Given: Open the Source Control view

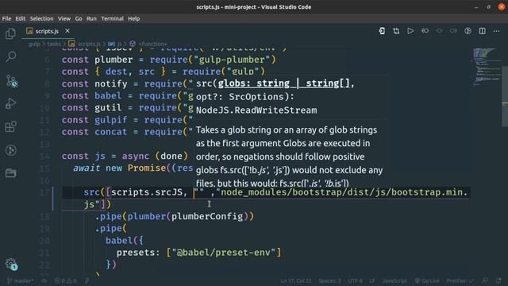Looking at the screenshot, I should [x=12, y=81].
